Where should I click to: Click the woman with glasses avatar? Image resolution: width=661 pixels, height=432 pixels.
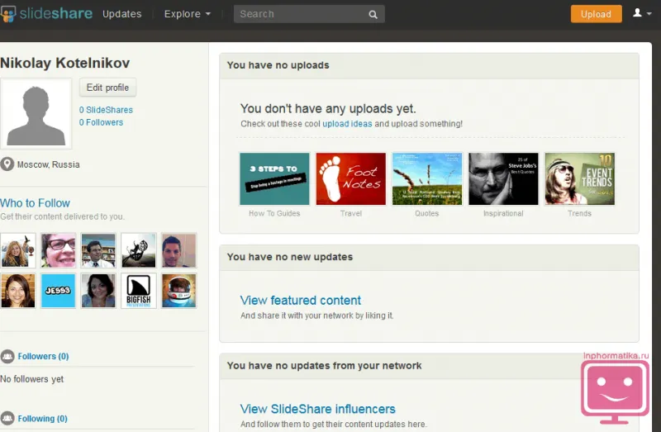point(58,250)
